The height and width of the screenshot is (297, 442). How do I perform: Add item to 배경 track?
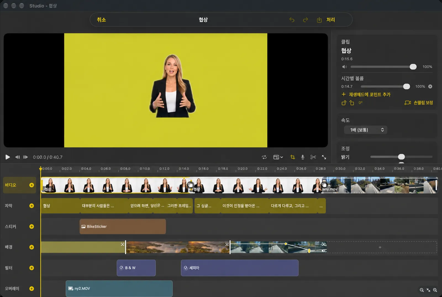31,247
